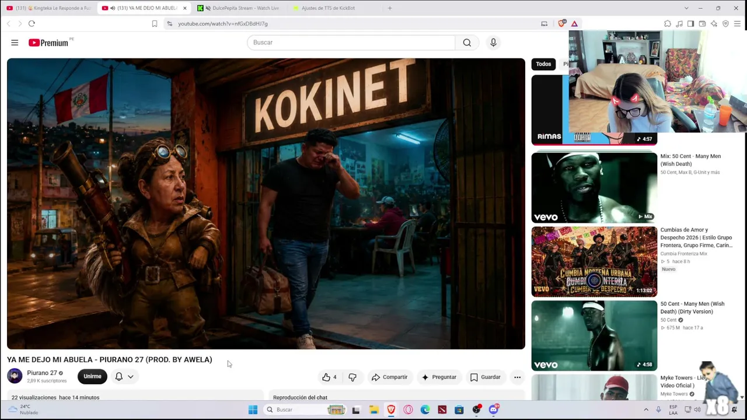Toggle notification bell for Piurano 27
The image size is (747, 420).
coord(119,377)
